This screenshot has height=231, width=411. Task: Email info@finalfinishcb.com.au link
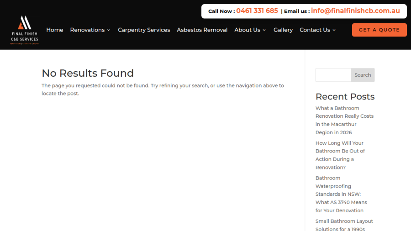(355, 11)
